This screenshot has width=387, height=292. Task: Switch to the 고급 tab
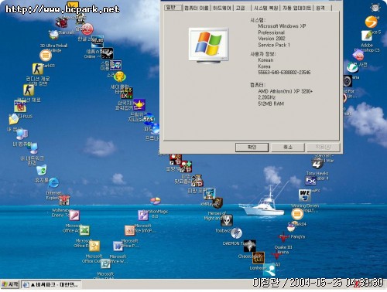coord(240,8)
